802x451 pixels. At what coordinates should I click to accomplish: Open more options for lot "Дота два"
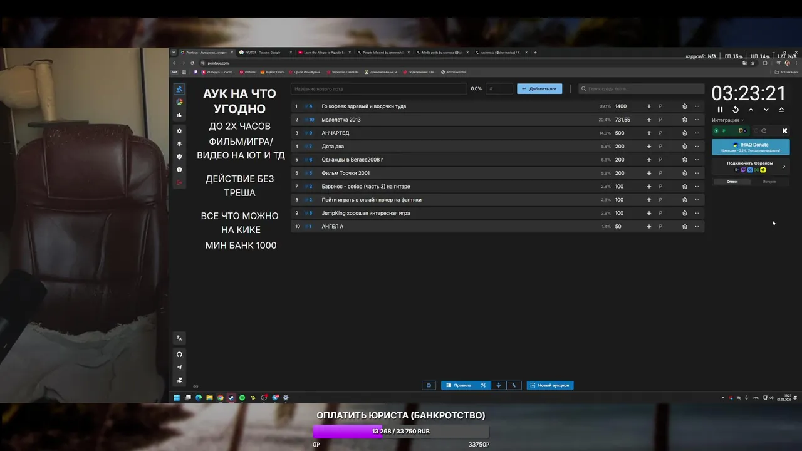(697, 147)
